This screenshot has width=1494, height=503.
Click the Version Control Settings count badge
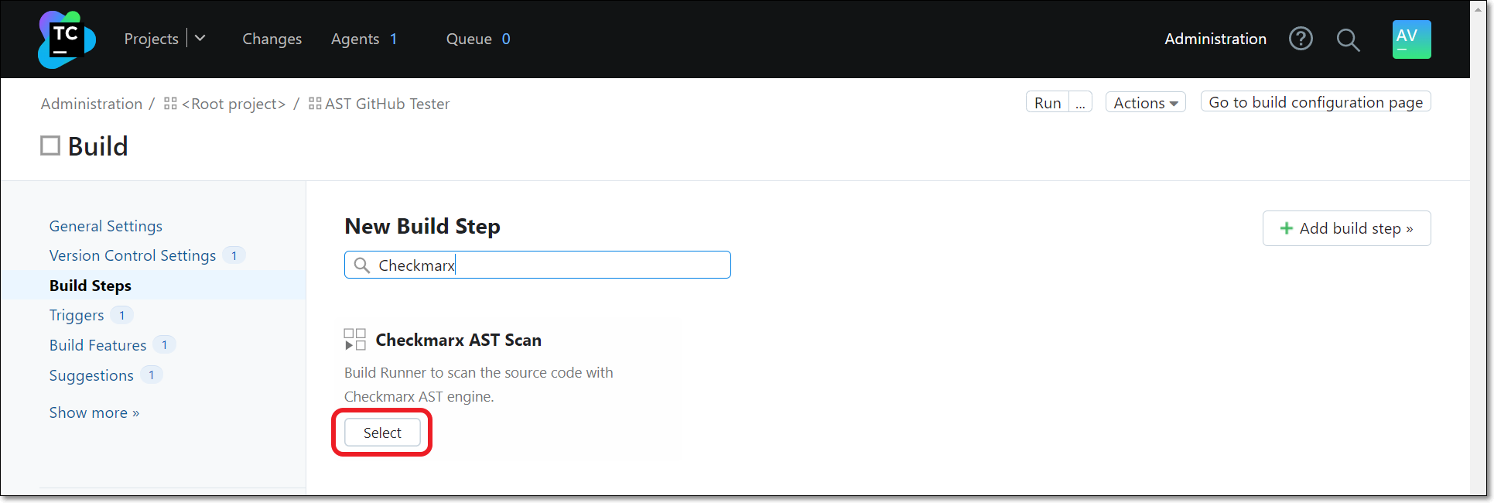234,255
